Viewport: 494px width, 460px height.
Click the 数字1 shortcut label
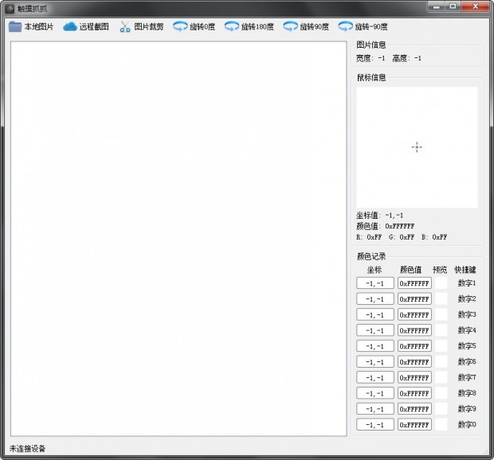467,283
